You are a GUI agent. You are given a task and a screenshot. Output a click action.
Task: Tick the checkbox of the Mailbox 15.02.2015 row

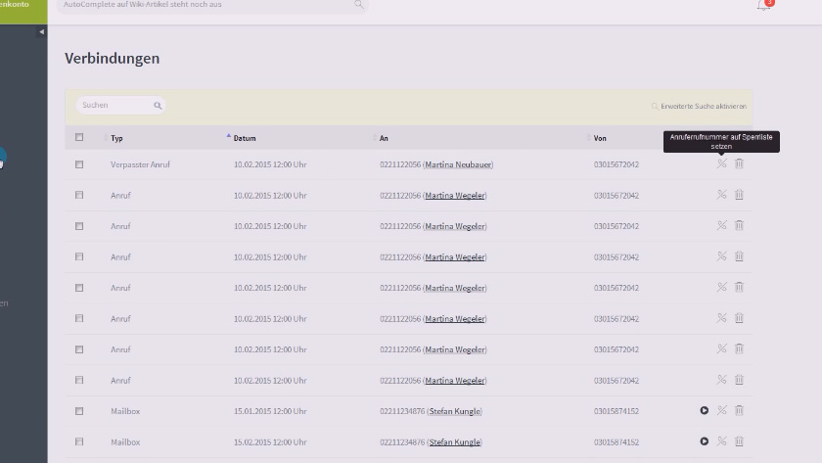pyautogui.click(x=79, y=442)
